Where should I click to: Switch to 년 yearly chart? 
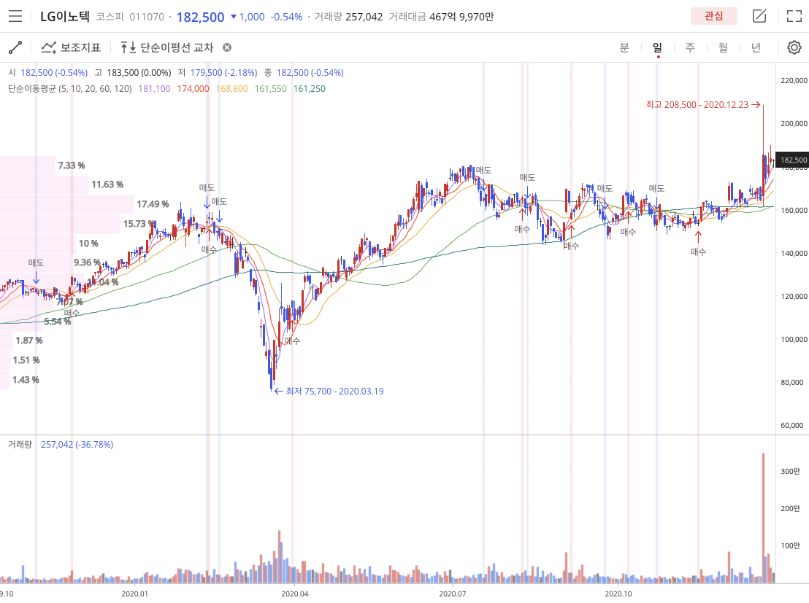point(756,47)
